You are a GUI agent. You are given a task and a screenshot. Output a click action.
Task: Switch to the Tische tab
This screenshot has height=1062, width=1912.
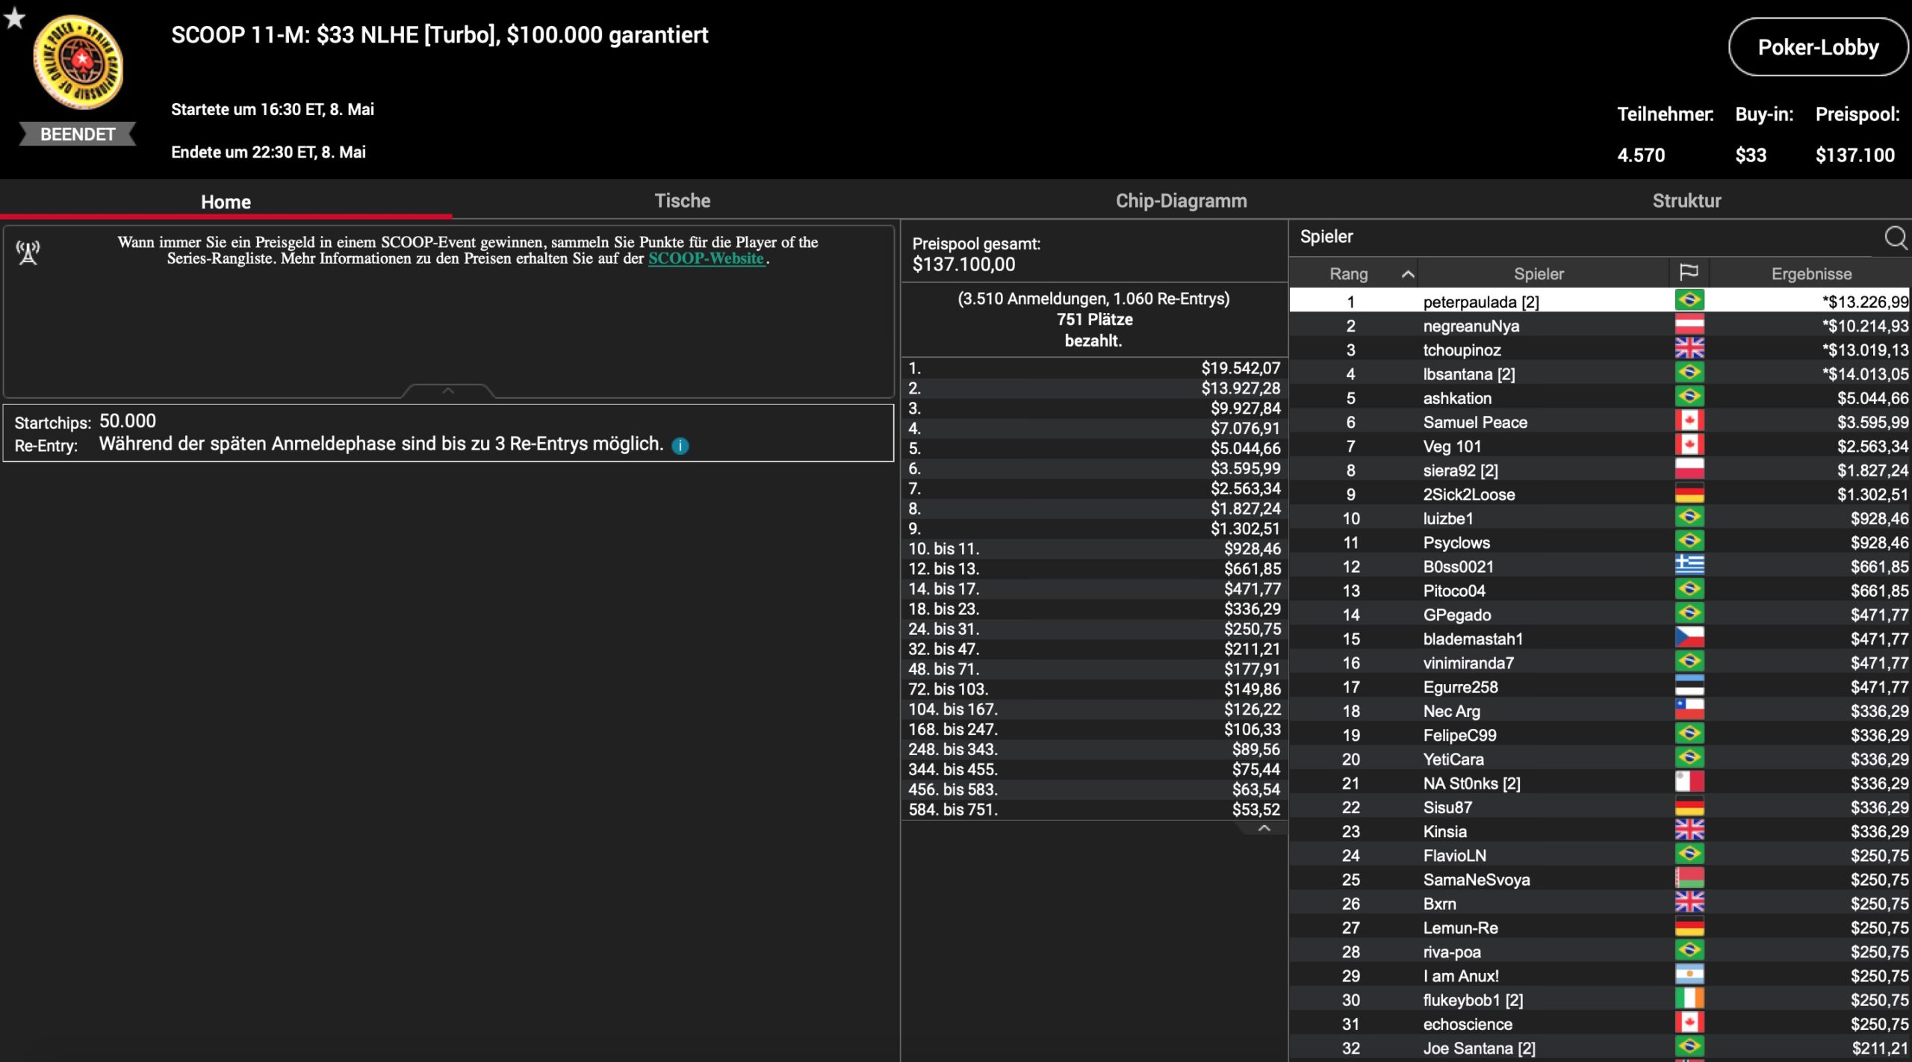(682, 200)
